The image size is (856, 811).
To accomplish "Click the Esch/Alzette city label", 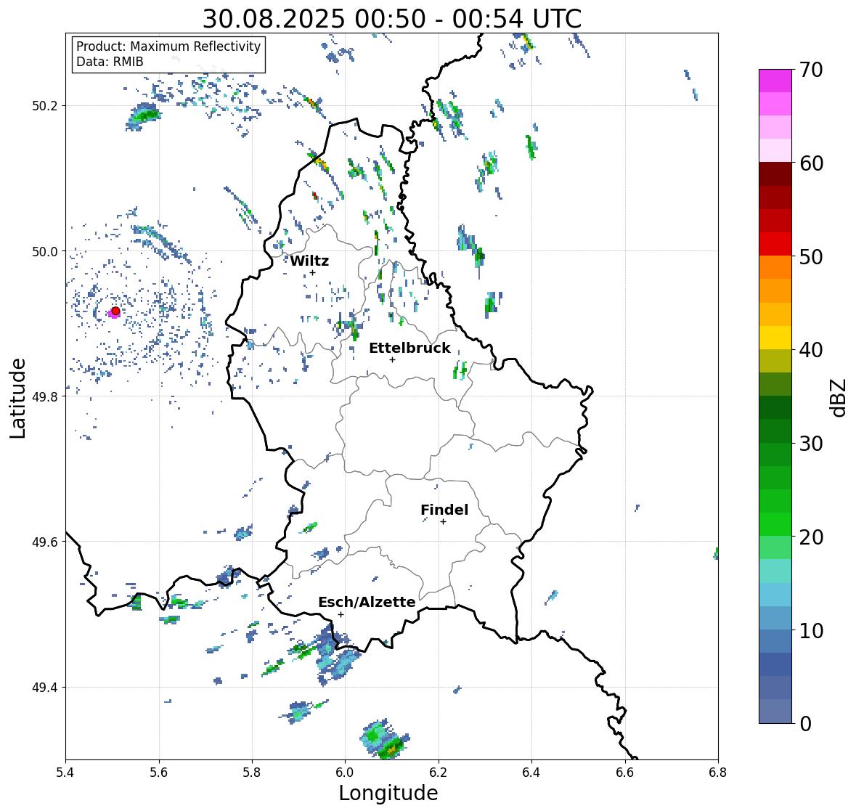I will [367, 602].
